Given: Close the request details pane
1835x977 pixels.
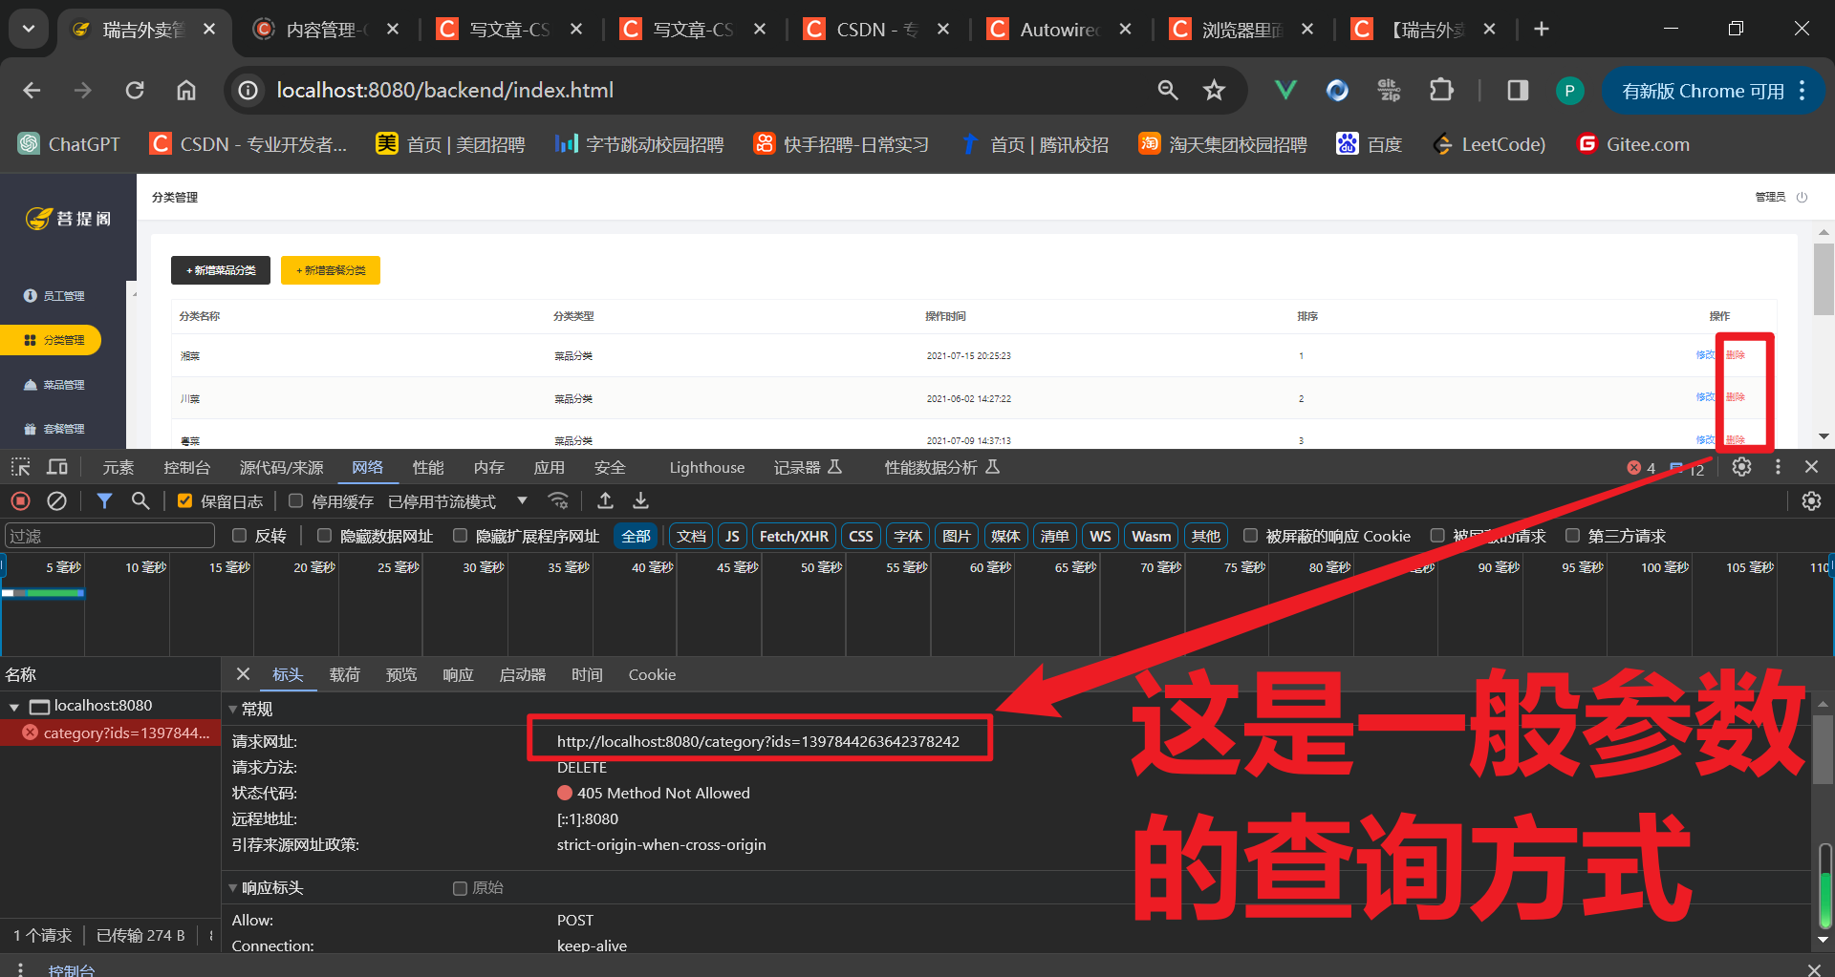Looking at the screenshot, I should pyautogui.click(x=243, y=674).
